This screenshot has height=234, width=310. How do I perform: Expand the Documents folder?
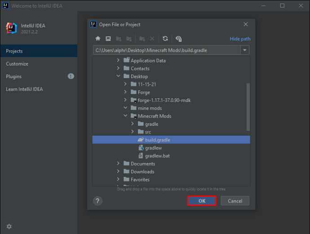tap(118, 163)
